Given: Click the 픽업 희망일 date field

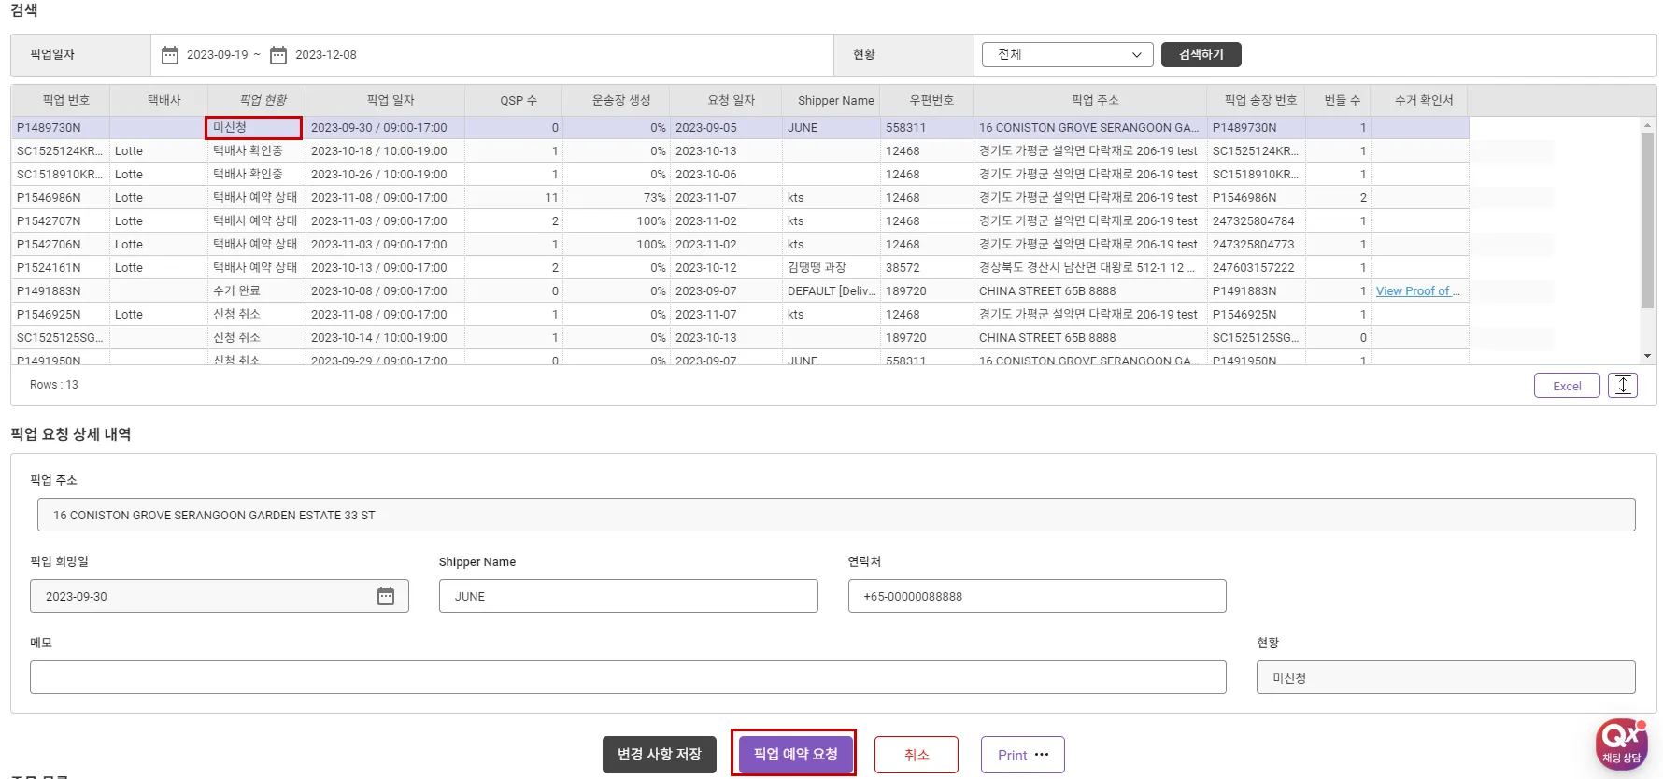Looking at the screenshot, I should (220, 596).
